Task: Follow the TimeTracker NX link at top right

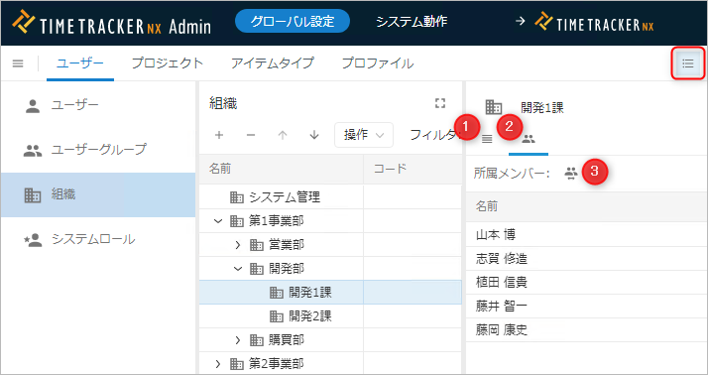Action: pyautogui.click(x=594, y=23)
